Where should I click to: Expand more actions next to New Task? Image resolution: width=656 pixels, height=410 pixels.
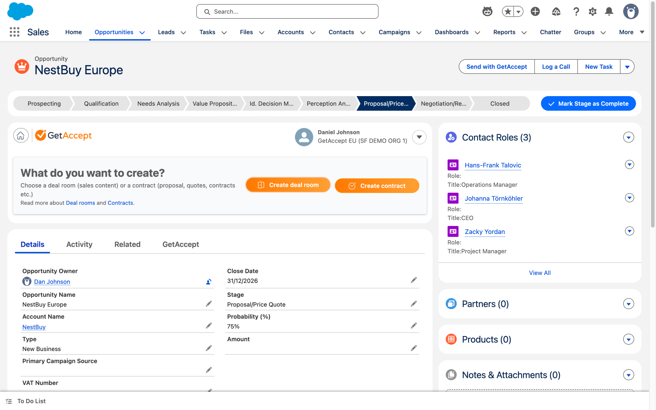[x=627, y=67]
